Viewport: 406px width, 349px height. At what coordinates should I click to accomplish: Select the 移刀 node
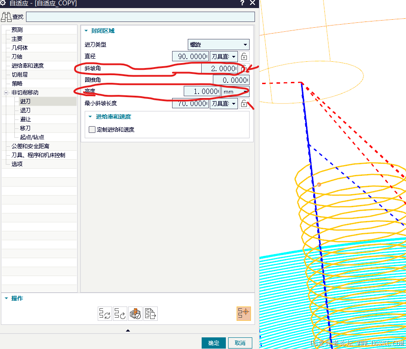click(26, 128)
